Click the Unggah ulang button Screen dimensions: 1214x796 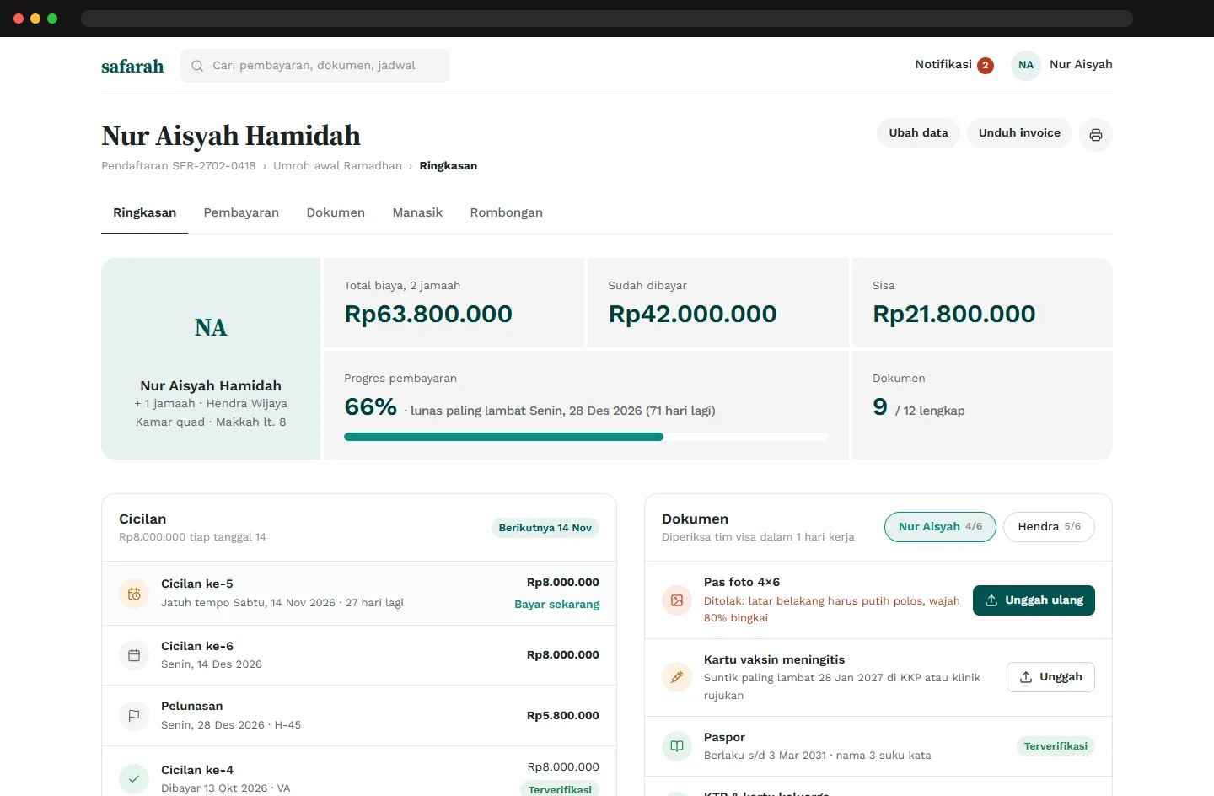(1034, 600)
